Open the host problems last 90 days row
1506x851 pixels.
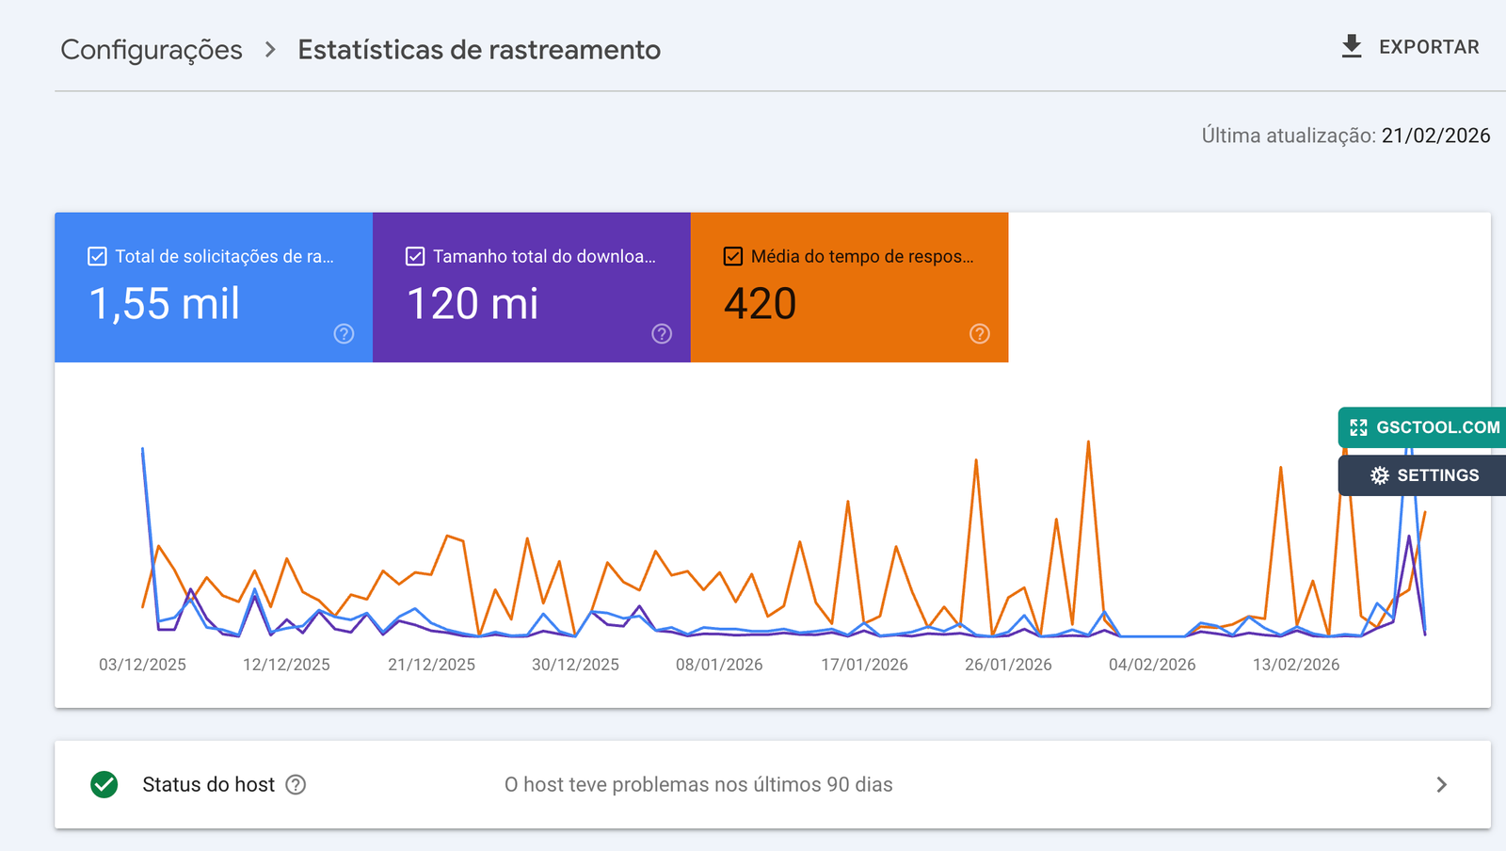(x=697, y=784)
